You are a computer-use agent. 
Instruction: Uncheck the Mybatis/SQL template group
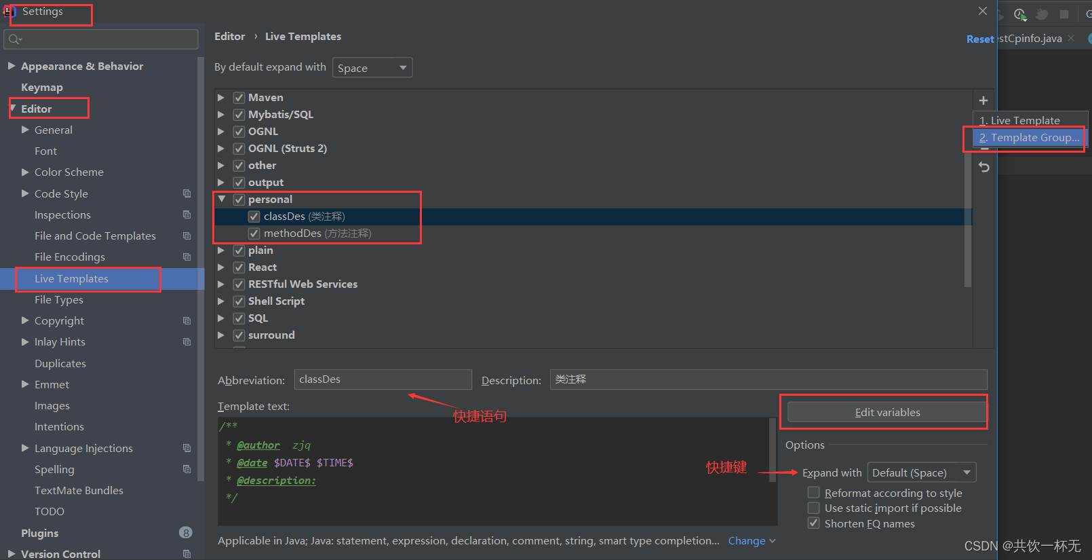[239, 114]
